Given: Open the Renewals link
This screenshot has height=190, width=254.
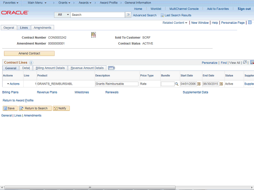Looking at the screenshot, I should tap(112, 92).
